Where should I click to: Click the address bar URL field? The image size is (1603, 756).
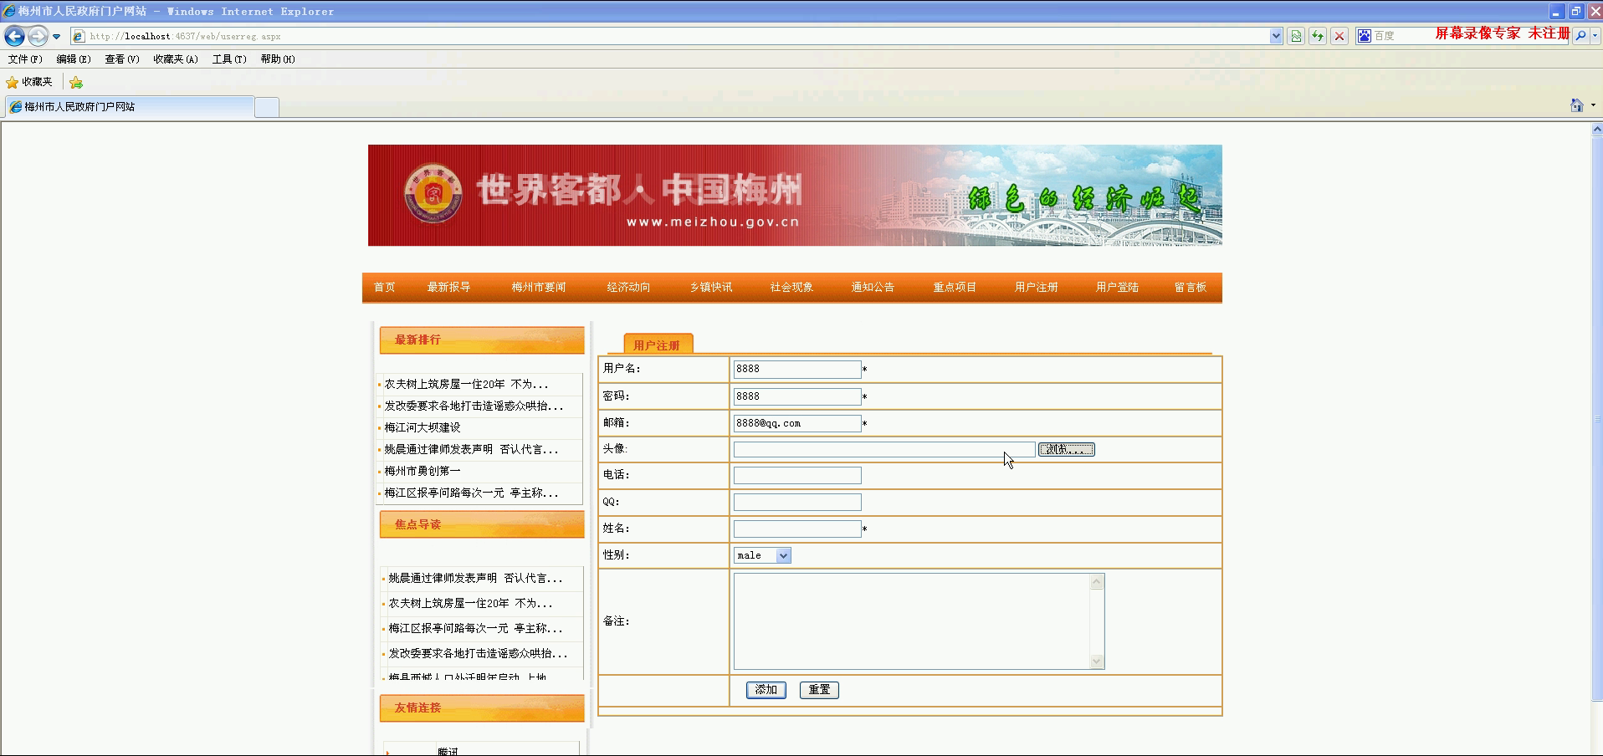[669, 36]
